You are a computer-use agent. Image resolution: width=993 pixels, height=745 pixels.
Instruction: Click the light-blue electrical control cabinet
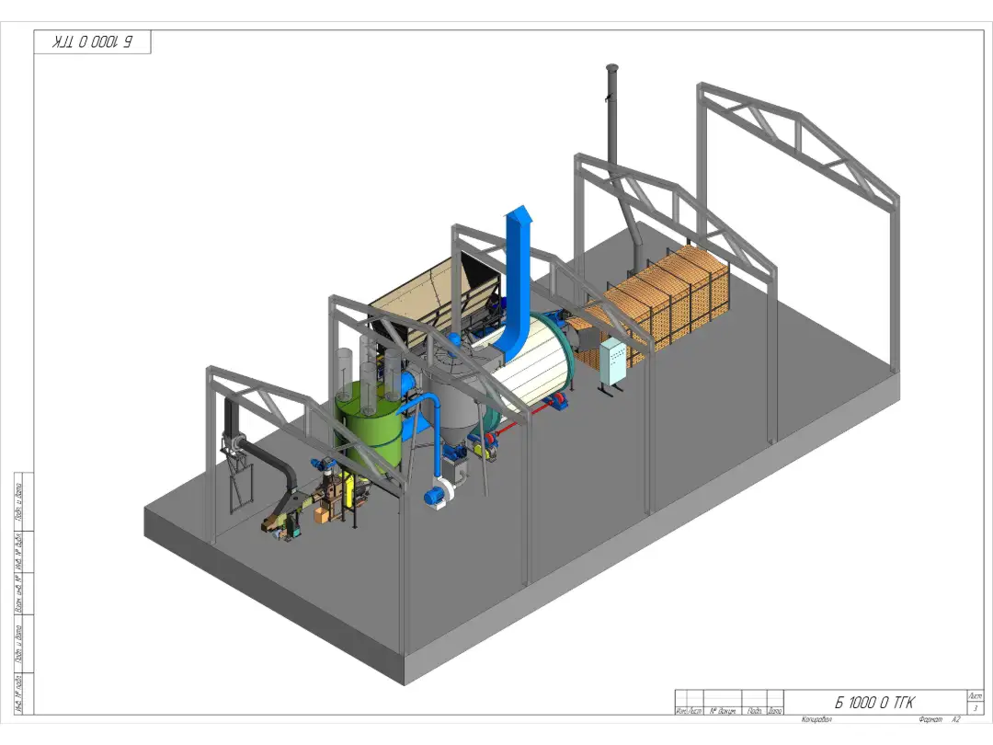613,363
